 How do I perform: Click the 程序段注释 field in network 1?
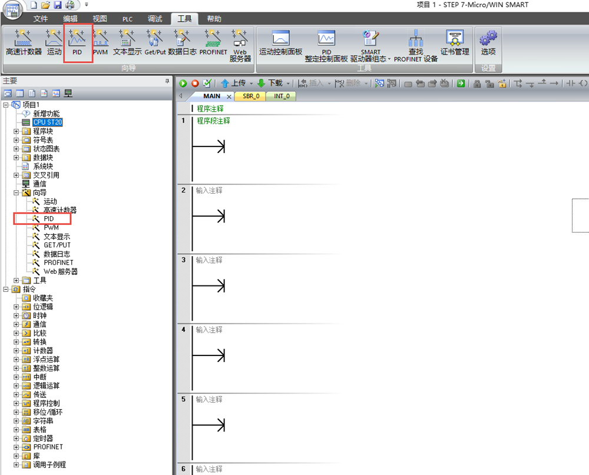[213, 121]
